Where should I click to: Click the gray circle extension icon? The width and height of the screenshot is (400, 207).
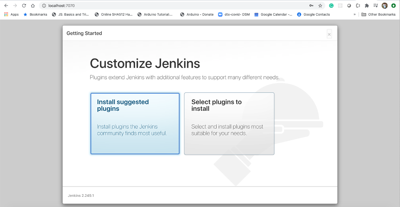tap(349, 6)
